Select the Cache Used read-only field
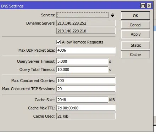This screenshot has width=156, height=134. [x=86, y=116]
